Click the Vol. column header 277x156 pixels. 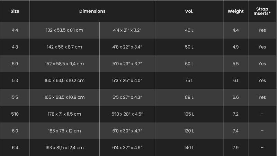[x=189, y=11]
